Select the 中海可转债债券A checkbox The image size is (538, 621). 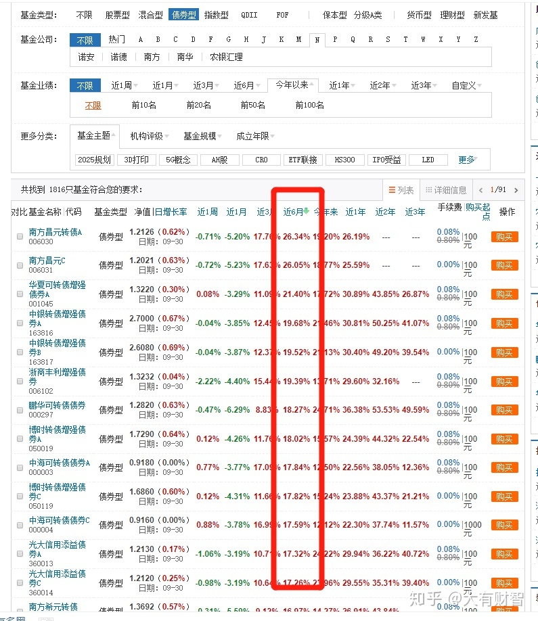click(20, 467)
